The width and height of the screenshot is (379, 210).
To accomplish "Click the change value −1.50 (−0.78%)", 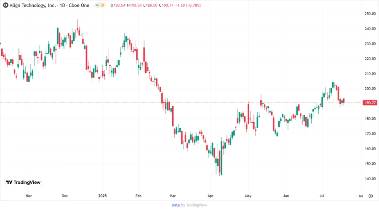I will (188, 5).
